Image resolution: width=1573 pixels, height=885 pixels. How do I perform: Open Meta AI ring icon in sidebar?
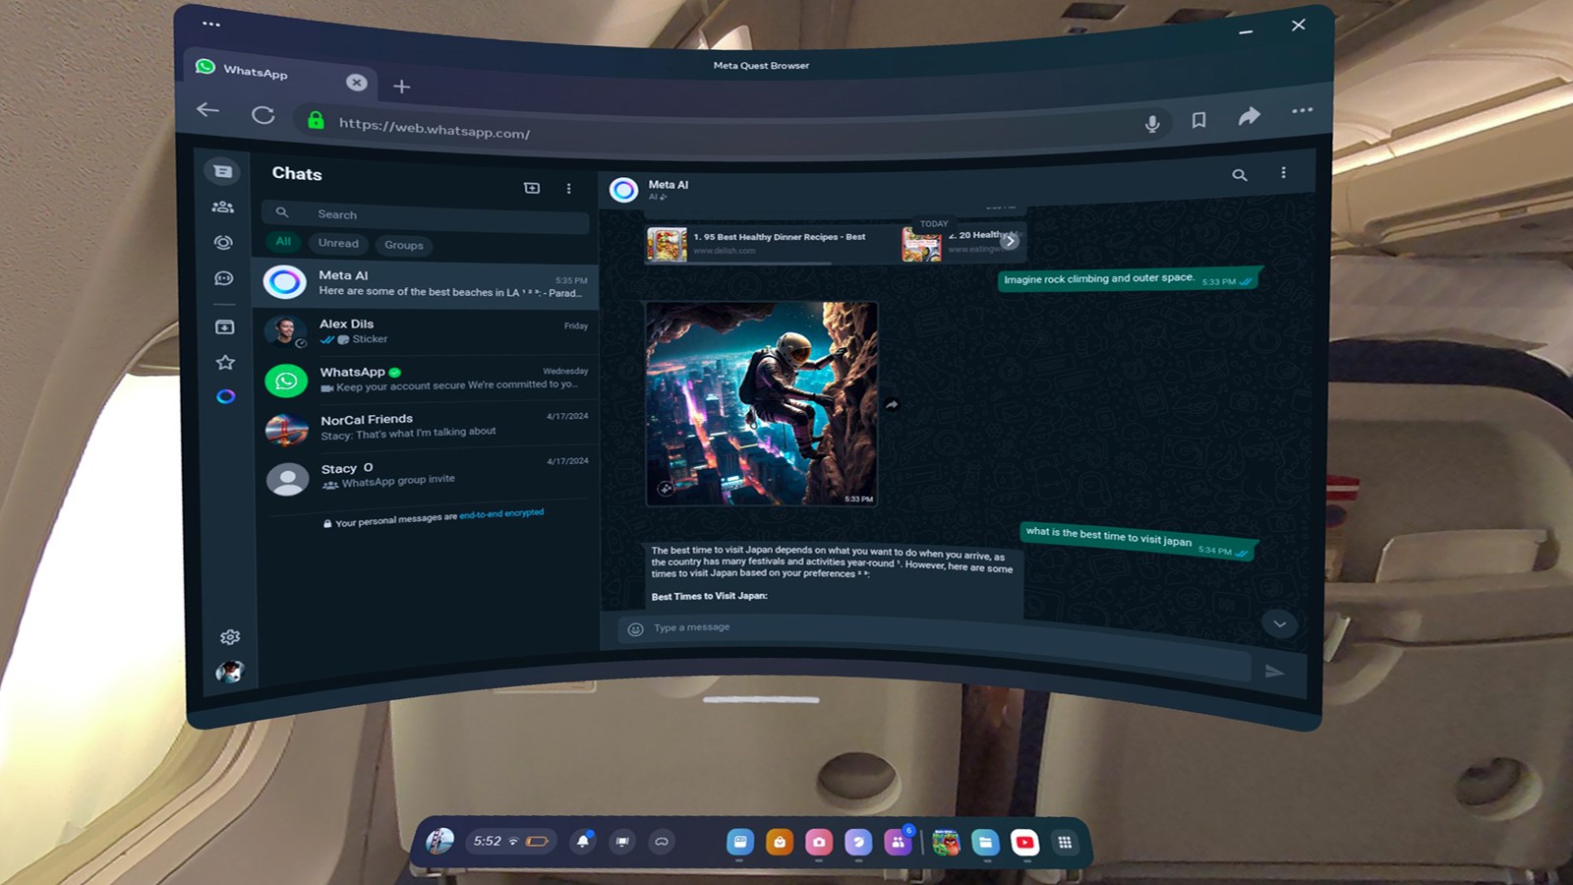[x=226, y=396]
